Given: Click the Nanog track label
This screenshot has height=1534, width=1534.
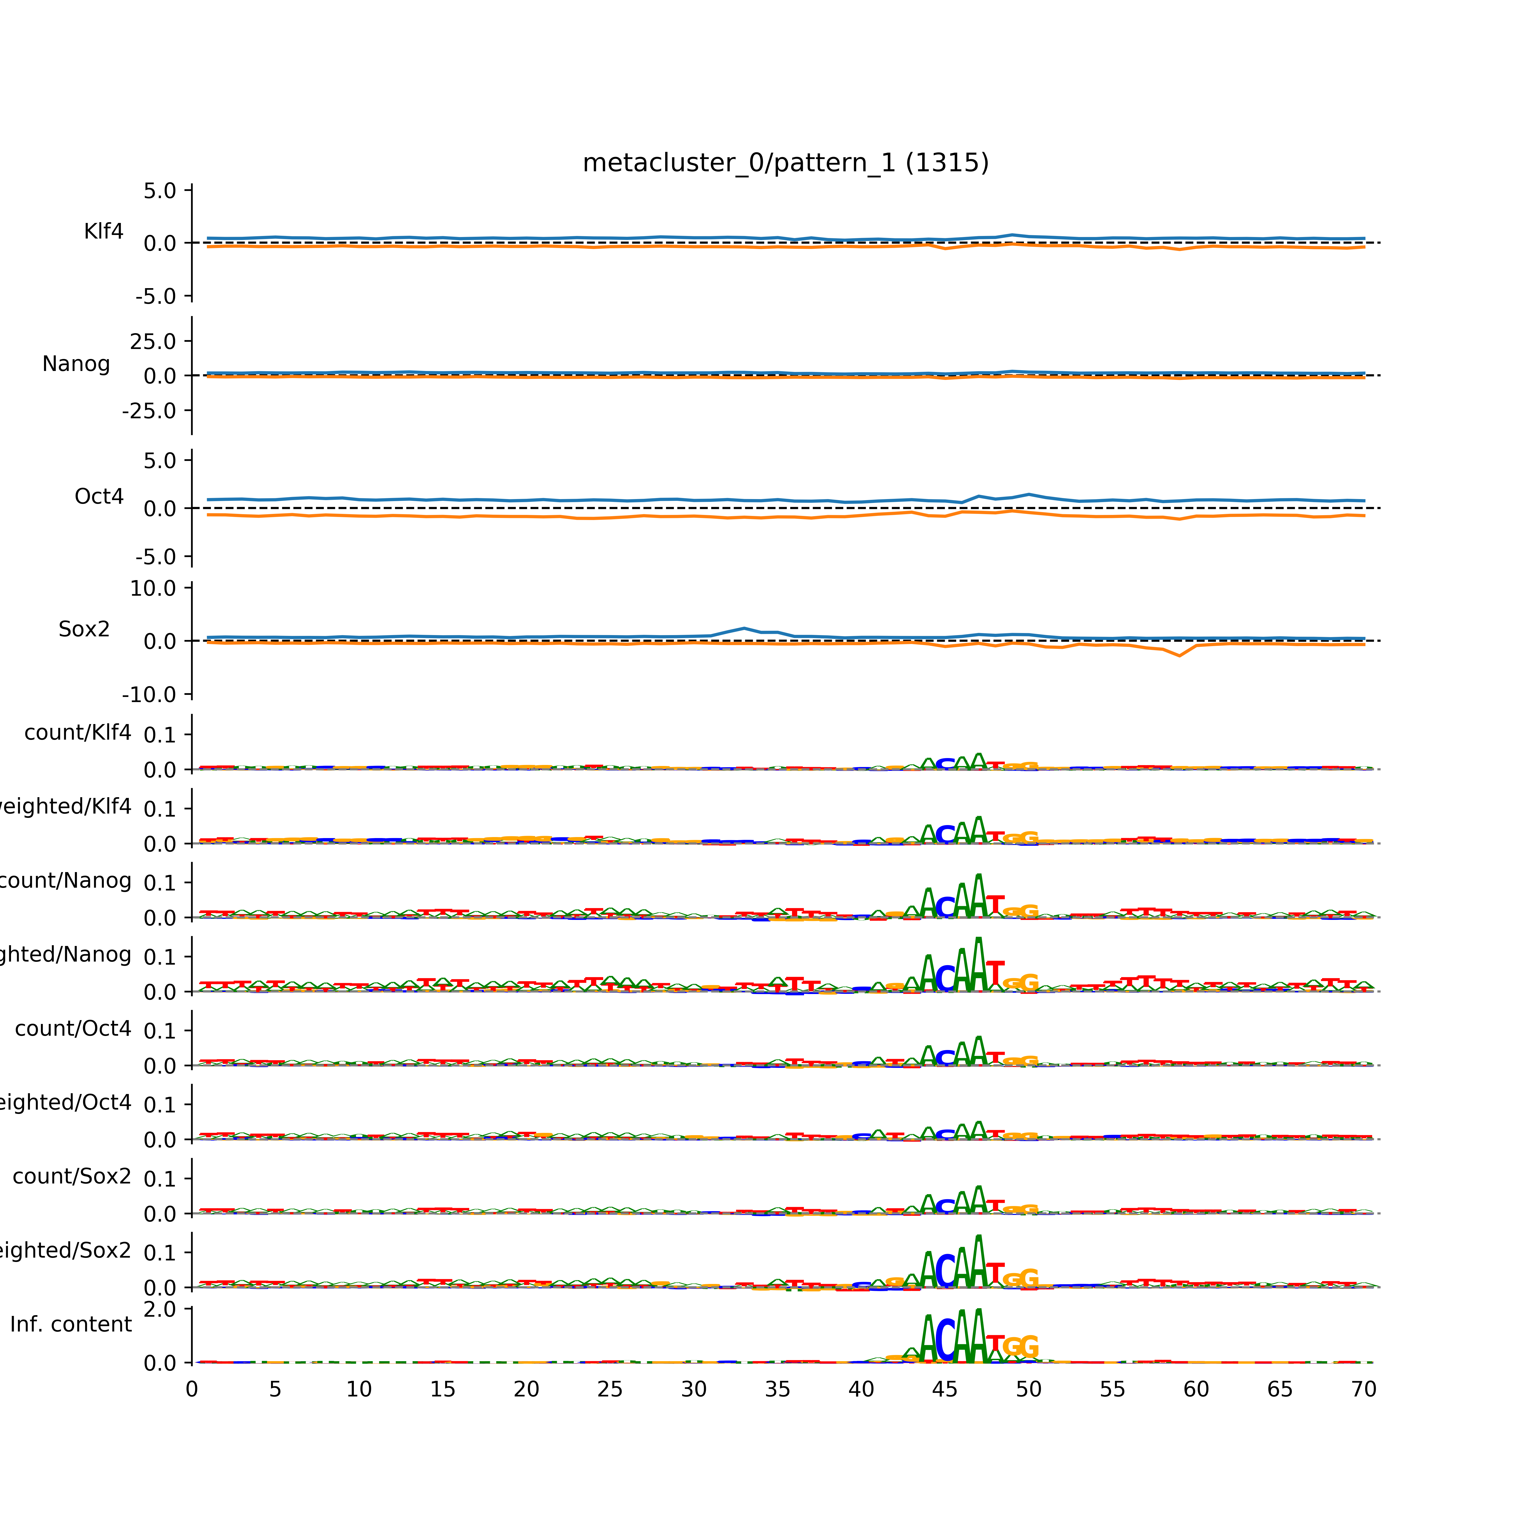Looking at the screenshot, I should [x=76, y=364].
